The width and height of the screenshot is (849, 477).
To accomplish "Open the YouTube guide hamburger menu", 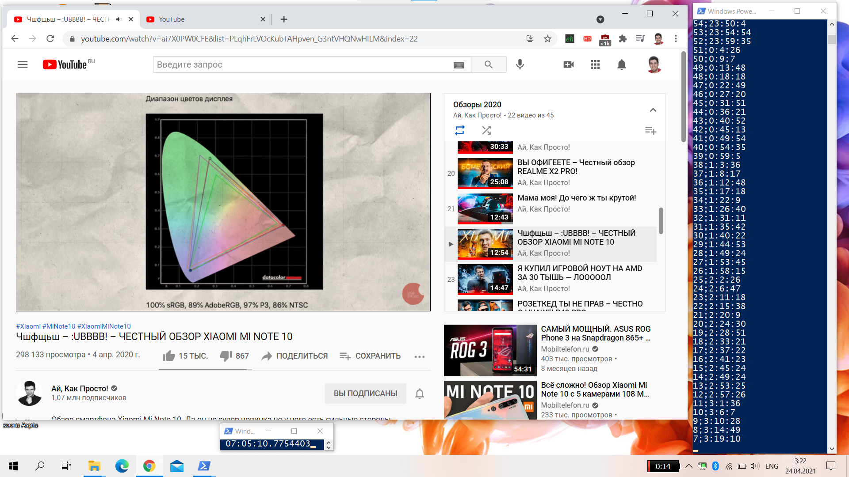I will (23, 64).
